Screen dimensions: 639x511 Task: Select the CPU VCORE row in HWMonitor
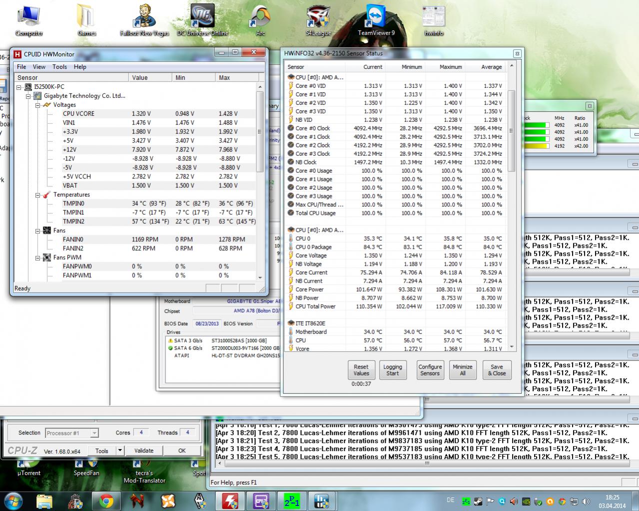pyautogui.click(x=135, y=113)
